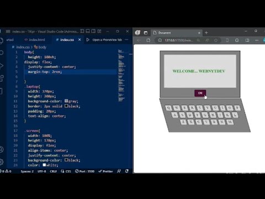Click the browser Split screen icon
This screenshot has width=265, height=199.
click(247, 40)
